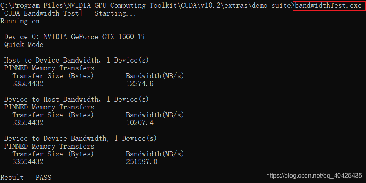Screen dimensions: 366x183
Task: Click the last 'PINNED Memory Transfers' line
Action: (x=49, y=146)
